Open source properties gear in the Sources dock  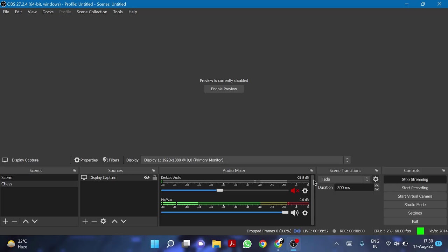(103, 221)
